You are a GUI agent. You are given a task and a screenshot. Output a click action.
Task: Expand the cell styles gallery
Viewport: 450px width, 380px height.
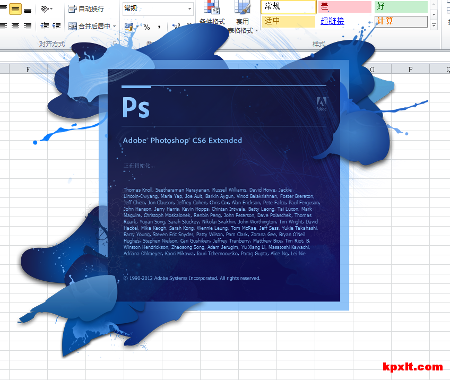pos(434,25)
